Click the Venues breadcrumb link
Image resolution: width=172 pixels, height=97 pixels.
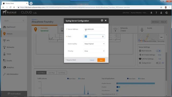coord(34,19)
